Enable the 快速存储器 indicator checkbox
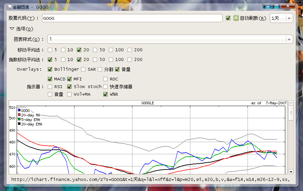The width and height of the screenshot is (303, 191). (x=105, y=87)
